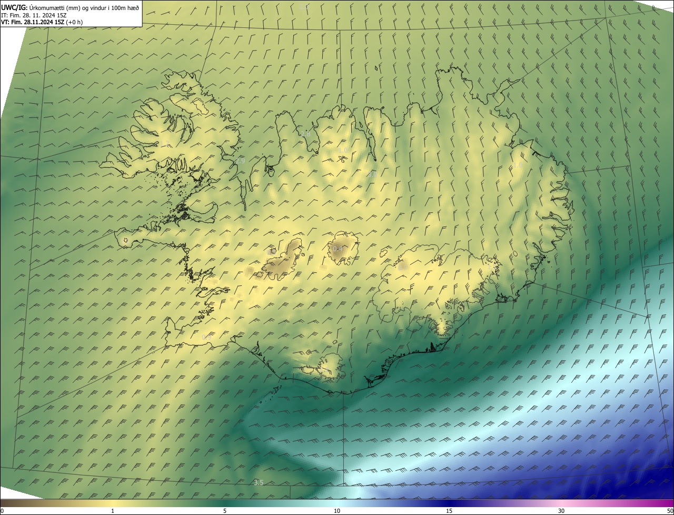Click the '0.4' value on the central glacier
Viewport: 674px width, 515px height.
338,249
